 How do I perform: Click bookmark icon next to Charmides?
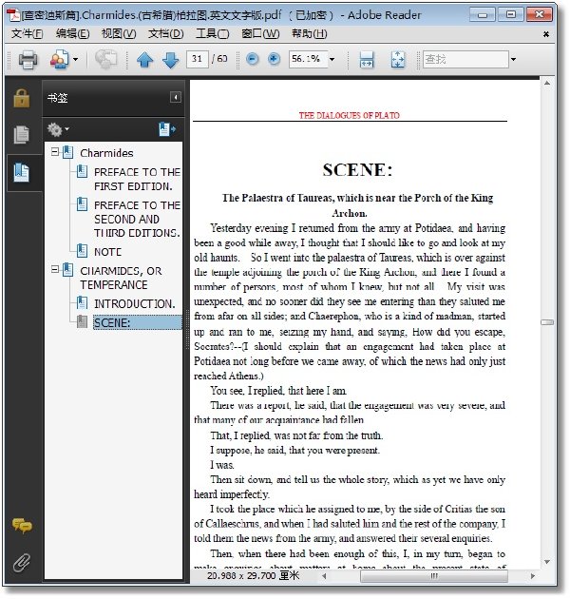[68, 152]
